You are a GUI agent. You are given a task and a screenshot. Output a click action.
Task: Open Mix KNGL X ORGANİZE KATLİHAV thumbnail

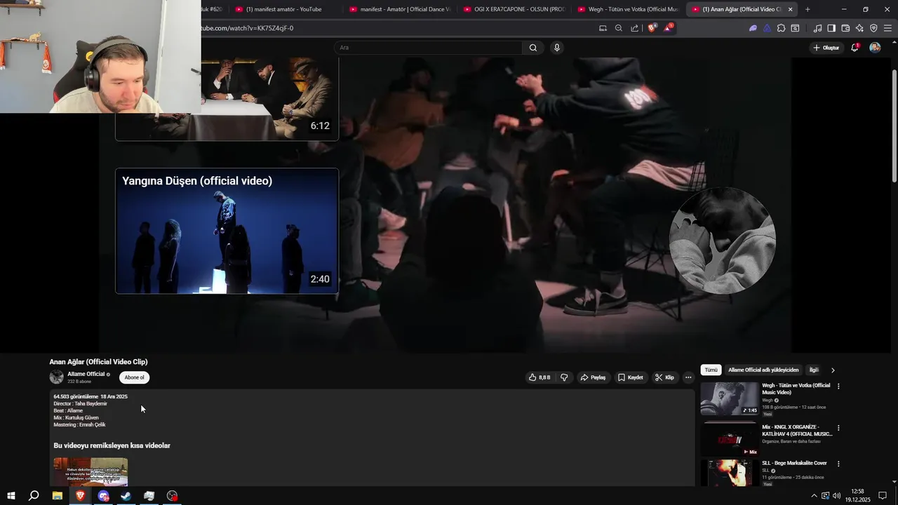(x=730, y=440)
